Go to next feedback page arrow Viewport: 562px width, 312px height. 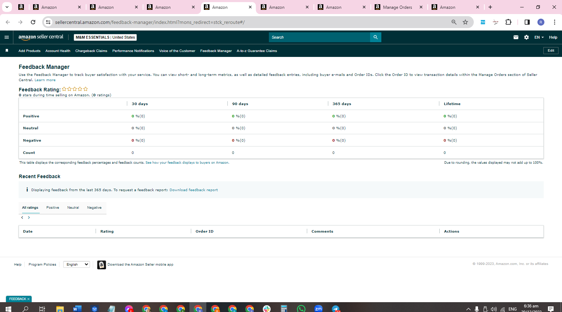coord(29,217)
